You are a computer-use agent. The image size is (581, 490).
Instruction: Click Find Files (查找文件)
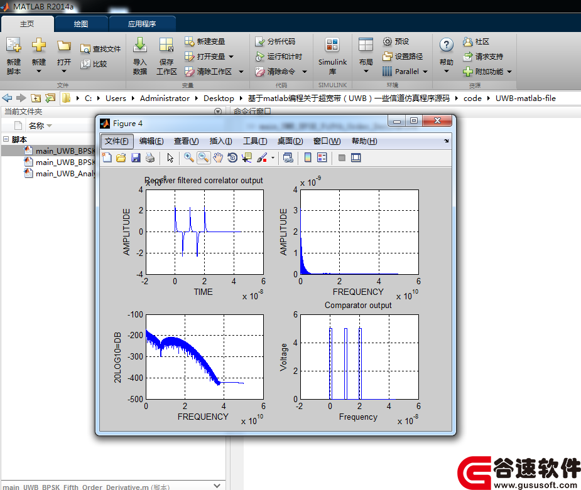point(100,49)
